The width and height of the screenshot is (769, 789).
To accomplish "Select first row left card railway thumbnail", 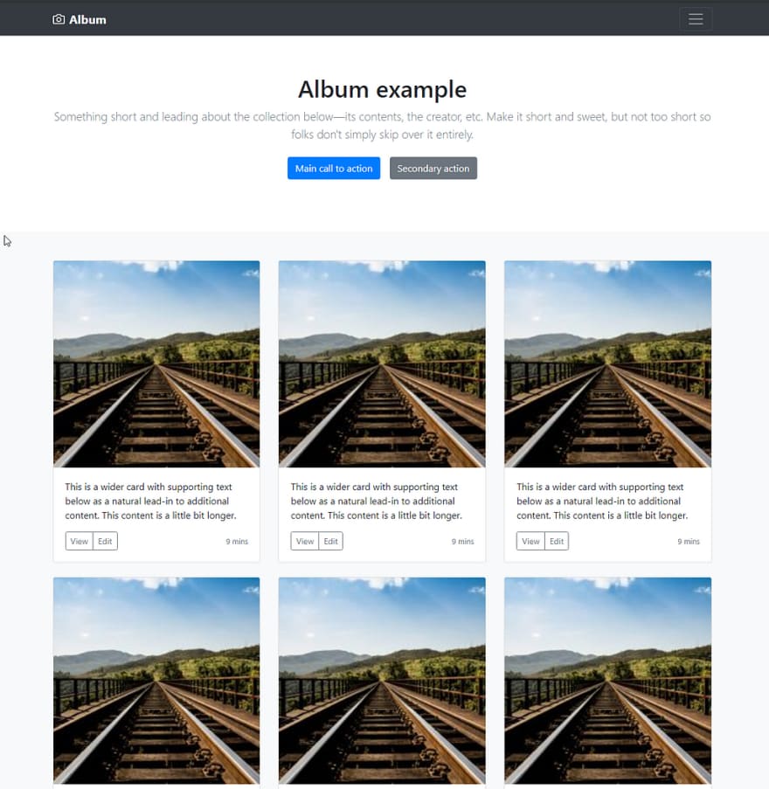I will (156, 363).
